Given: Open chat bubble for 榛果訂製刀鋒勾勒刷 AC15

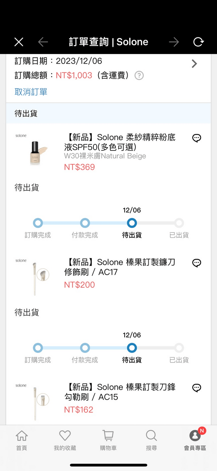Looking at the screenshot, I should (197, 388).
